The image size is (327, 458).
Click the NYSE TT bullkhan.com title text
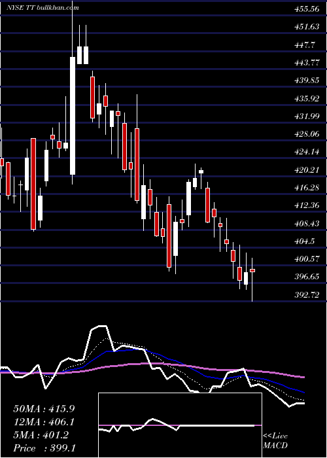coord(43,8)
